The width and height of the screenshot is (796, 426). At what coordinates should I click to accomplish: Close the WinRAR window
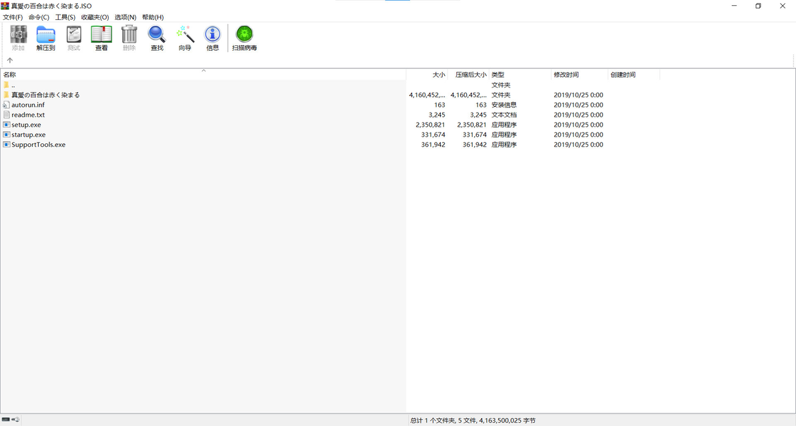point(782,6)
